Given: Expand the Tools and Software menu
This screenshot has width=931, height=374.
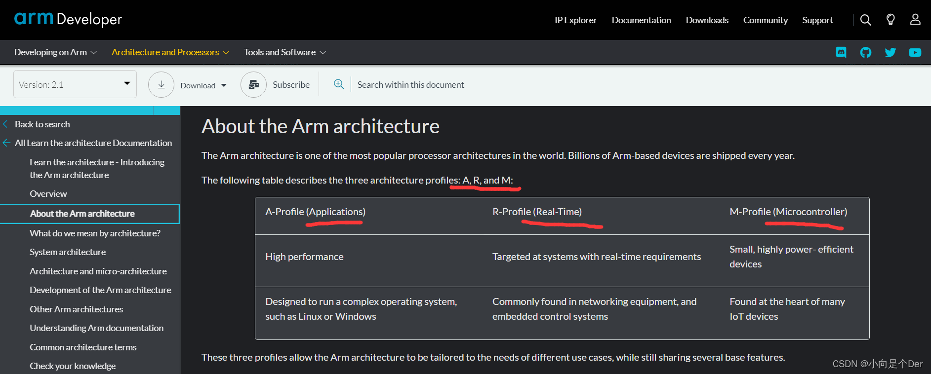Looking at the screenshot, I should tap(285, 52).
